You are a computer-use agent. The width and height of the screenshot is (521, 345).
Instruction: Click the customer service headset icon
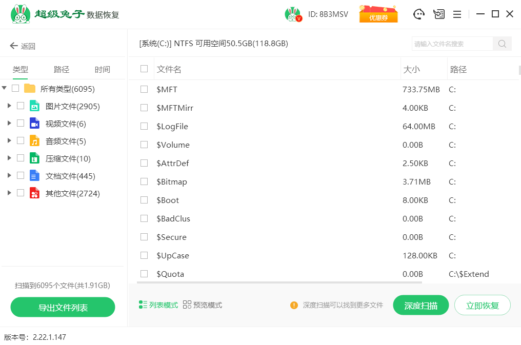(x=419, y=14)
